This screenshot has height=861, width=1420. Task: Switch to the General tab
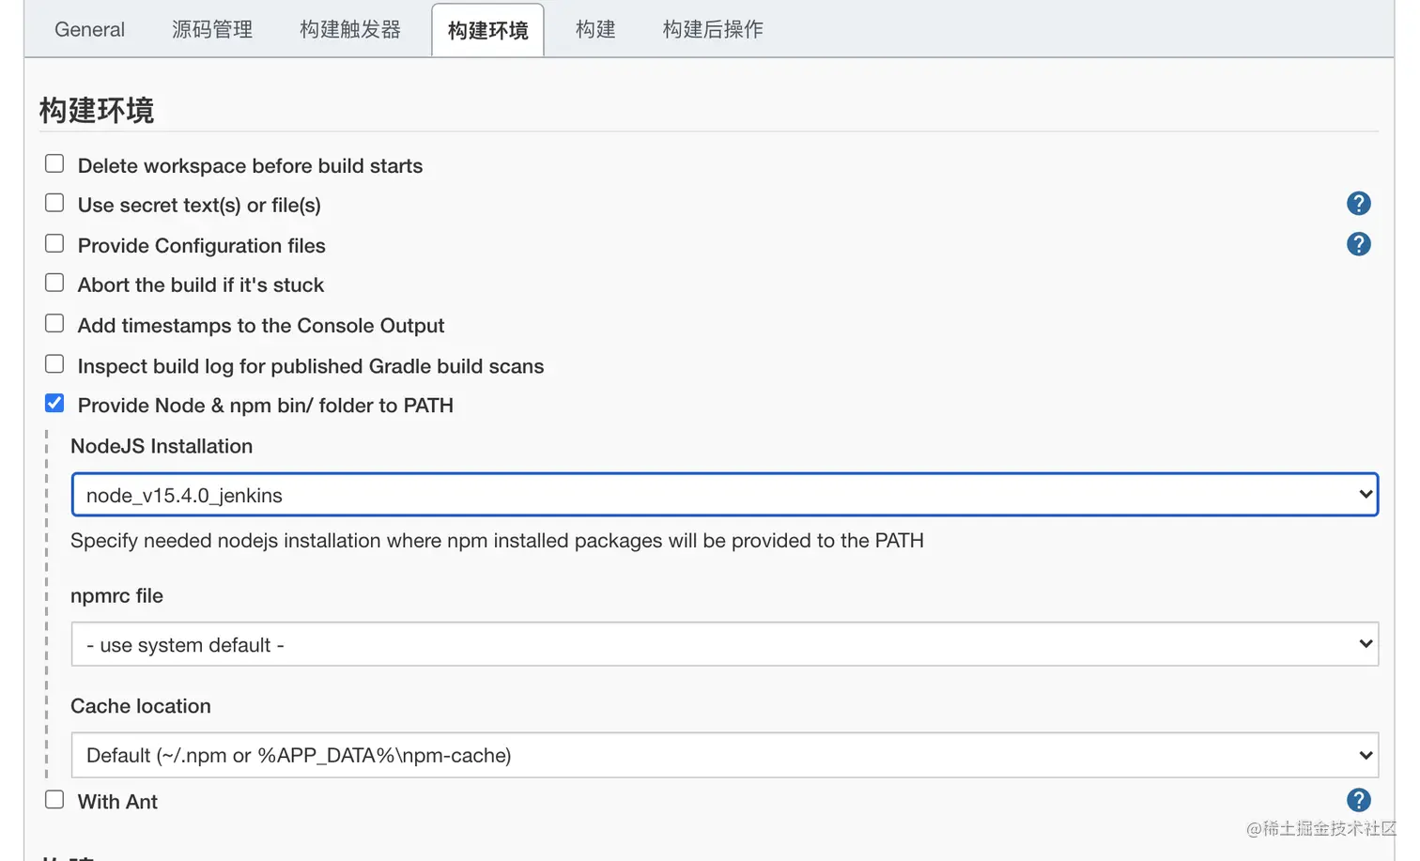(x=89, y=30)
